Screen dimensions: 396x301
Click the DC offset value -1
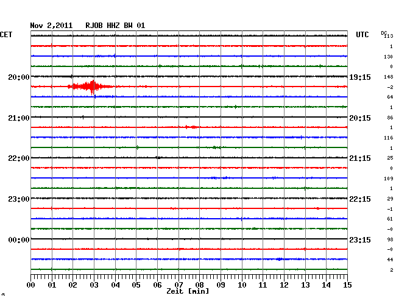pos(390,210)
